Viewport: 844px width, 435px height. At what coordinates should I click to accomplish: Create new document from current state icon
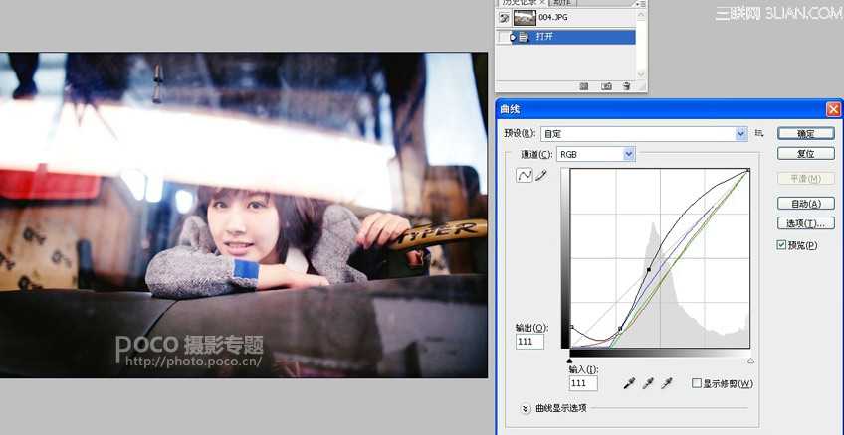point(584,86)
